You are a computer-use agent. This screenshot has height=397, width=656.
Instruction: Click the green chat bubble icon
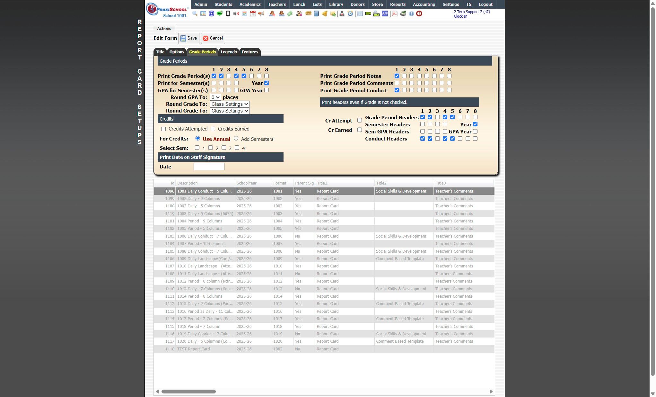point(220,14)
